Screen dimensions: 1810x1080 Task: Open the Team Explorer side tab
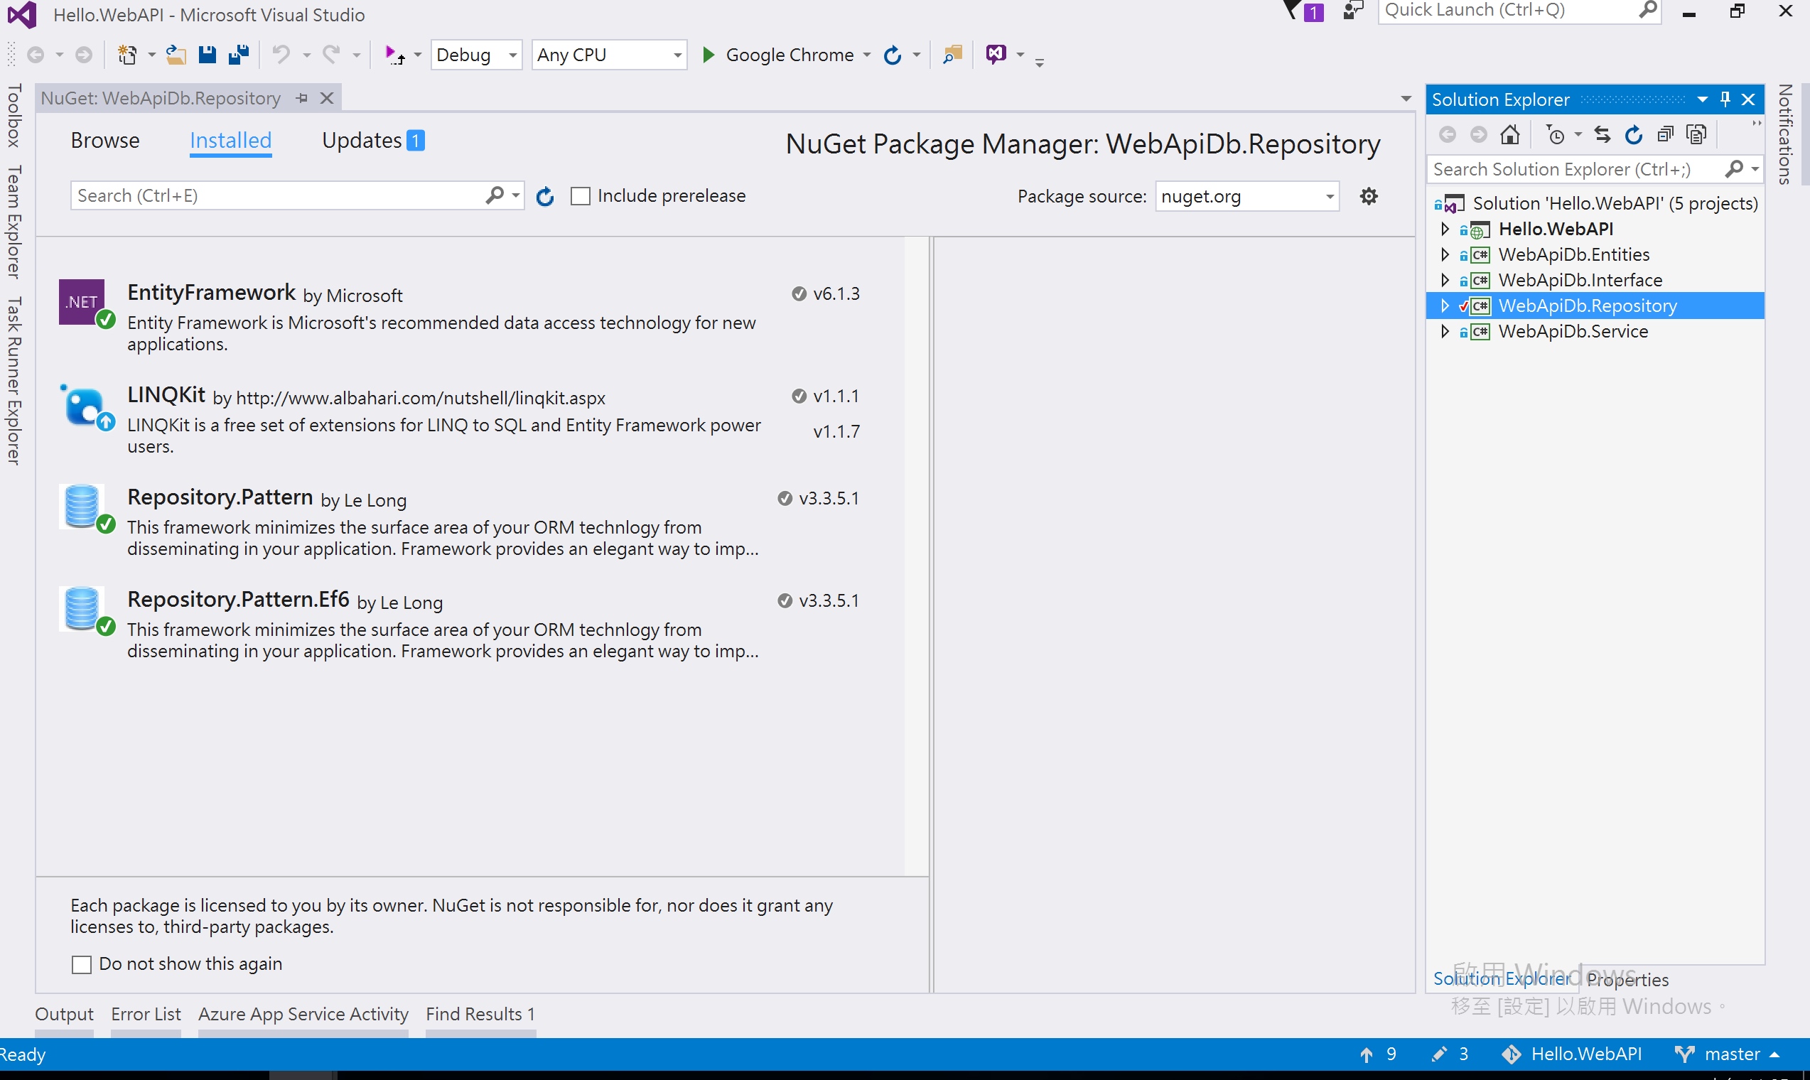pyautogui.click(x=14, y=222)
